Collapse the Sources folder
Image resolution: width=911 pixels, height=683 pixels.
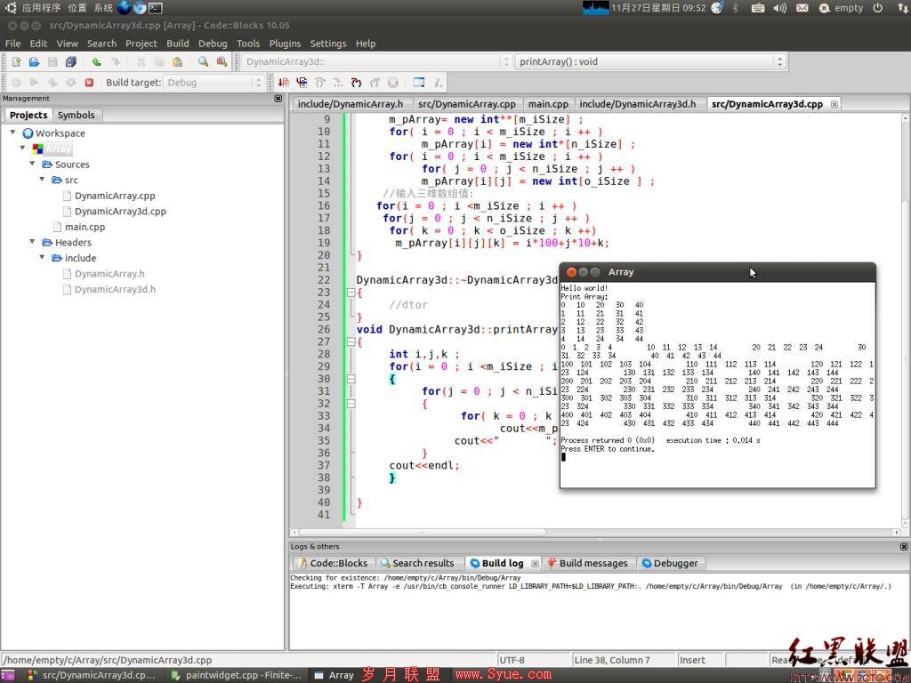(x=33, y=165)
